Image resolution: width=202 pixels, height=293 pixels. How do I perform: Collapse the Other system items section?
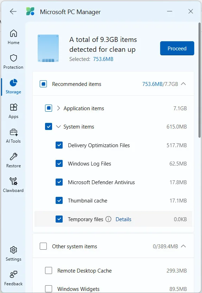point(183,246)
